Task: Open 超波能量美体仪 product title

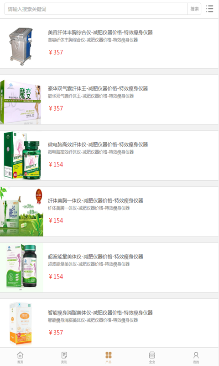Action: click(x=95, y=257)
